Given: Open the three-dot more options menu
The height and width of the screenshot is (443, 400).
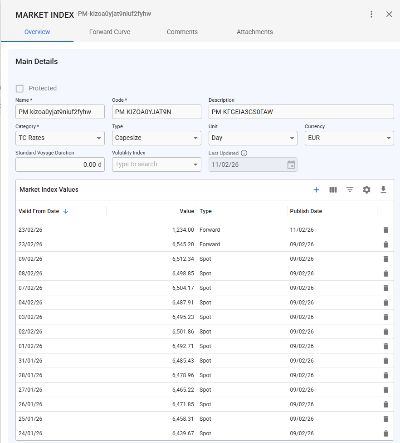Looking at the screenshot, I should pyautogui.click(x=371, y=14).
